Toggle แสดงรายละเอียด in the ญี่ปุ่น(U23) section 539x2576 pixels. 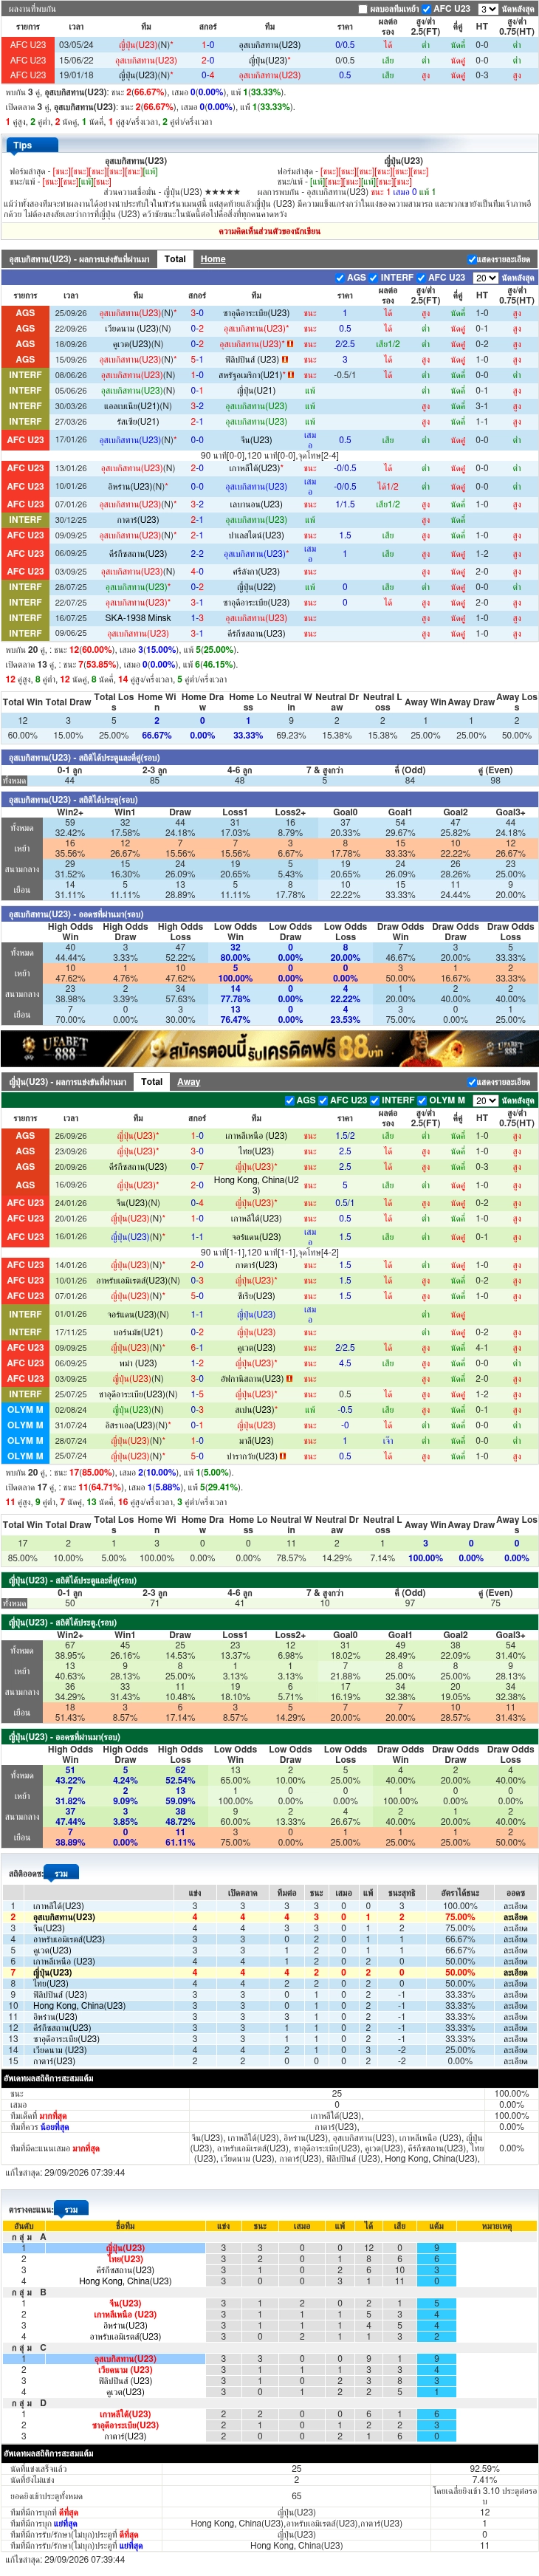tap(471, 1082)
